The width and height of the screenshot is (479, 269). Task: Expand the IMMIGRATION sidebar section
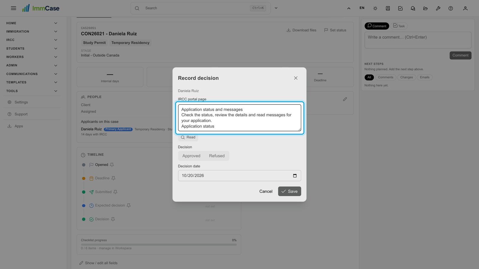tap(31, 31)
